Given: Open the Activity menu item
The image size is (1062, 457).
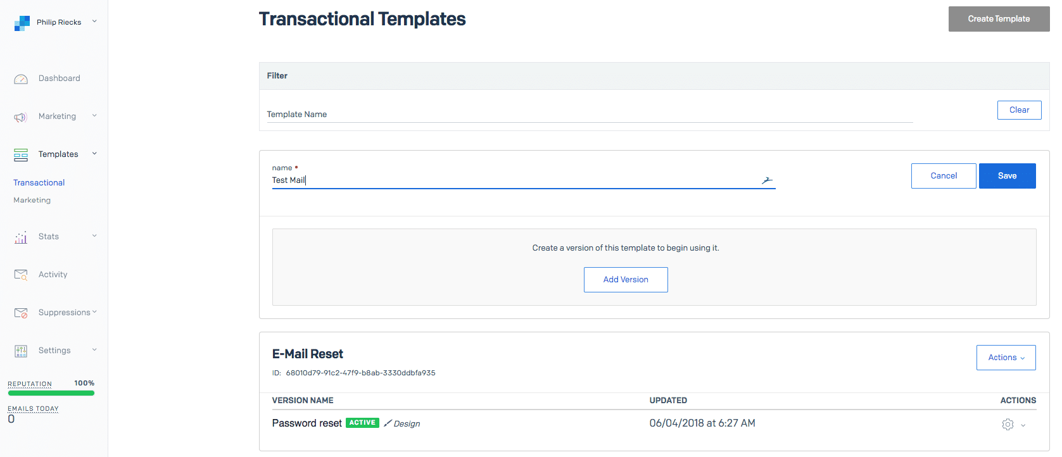Looking at the screenshot, I should point(53,275).
